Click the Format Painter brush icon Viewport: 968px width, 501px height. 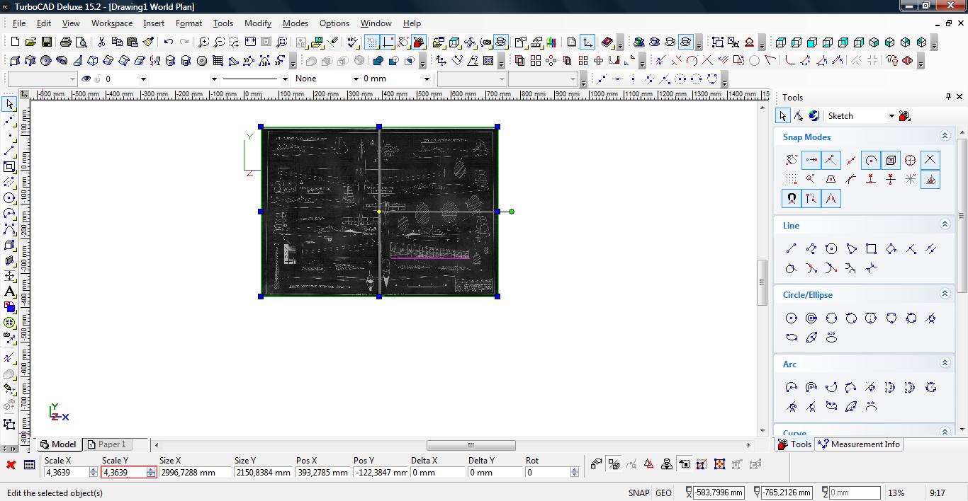[x=148, y=42]
